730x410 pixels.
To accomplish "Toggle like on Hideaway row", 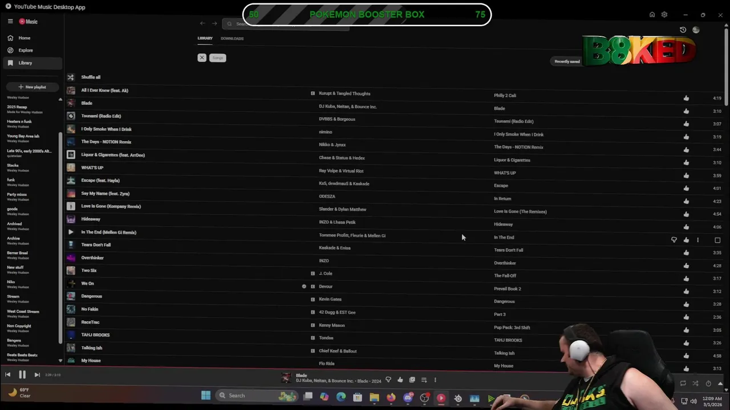I will point(686,227).
